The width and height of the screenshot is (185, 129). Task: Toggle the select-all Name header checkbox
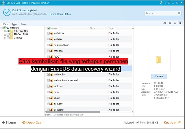[48, 28]
